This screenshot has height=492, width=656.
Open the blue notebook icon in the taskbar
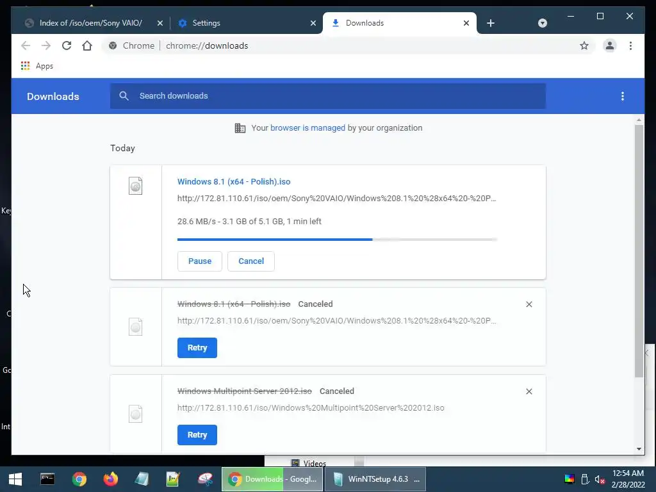tap(142, 479)
